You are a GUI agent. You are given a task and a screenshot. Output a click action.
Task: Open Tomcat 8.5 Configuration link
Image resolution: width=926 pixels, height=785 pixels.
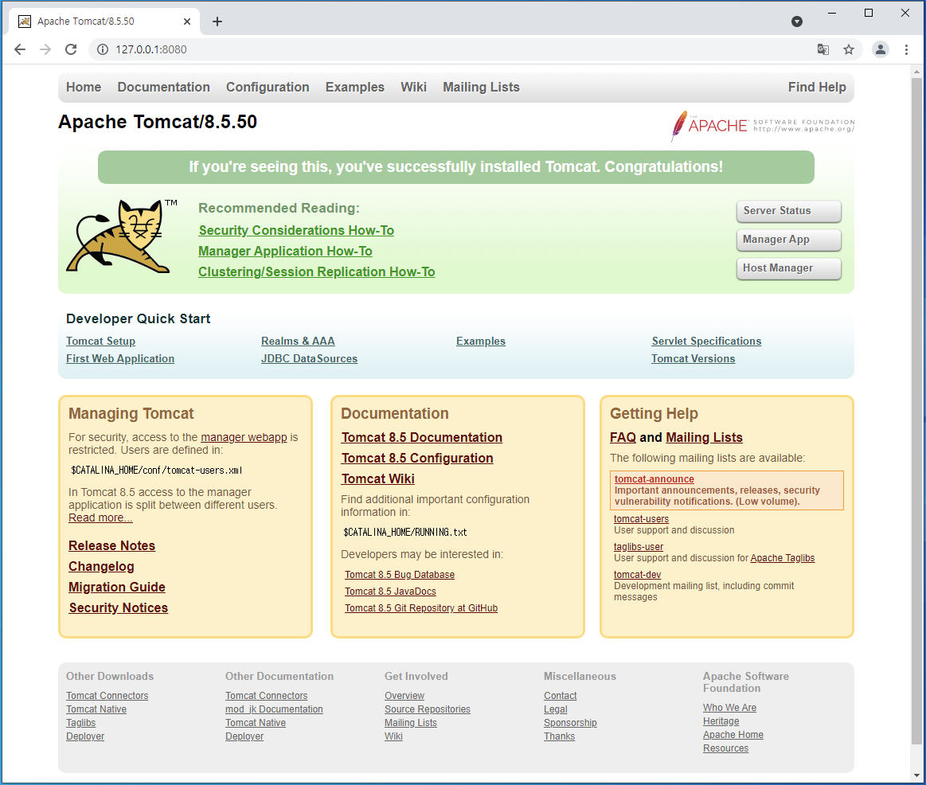point(417,459)
